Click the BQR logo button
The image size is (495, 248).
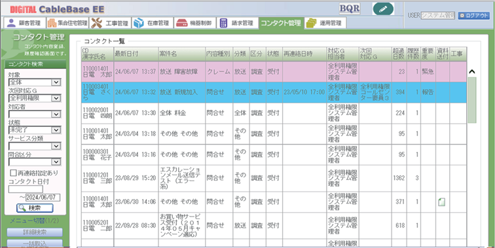(x=350, y=9)
